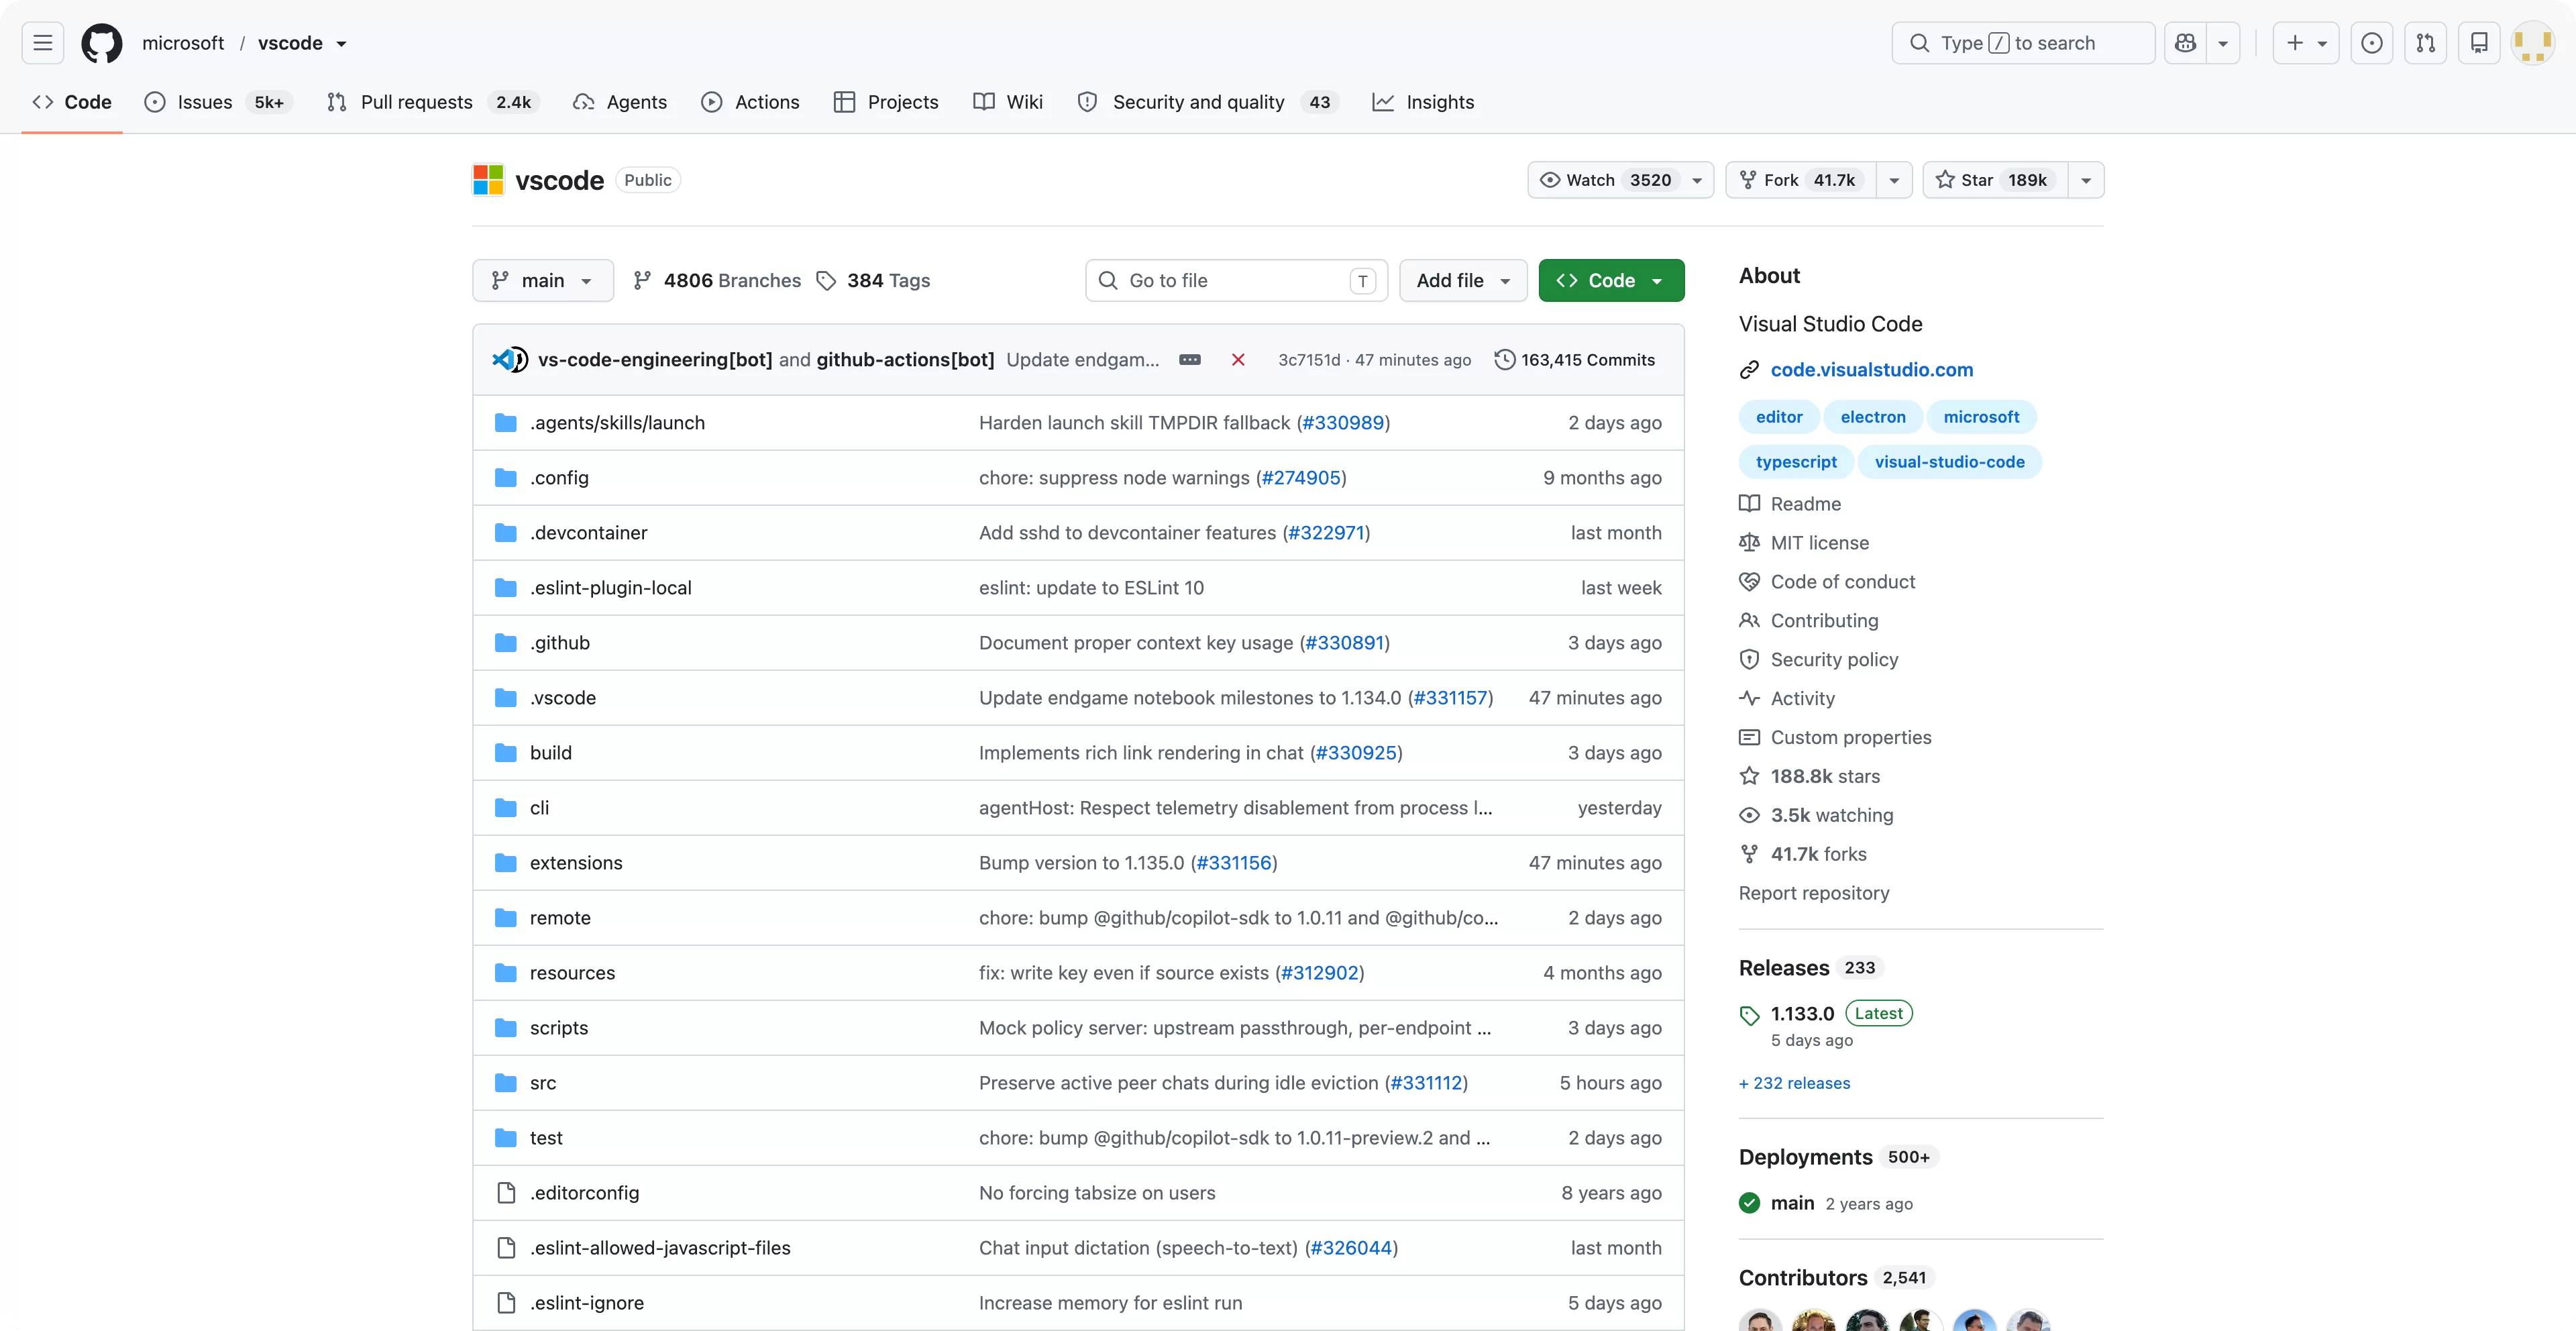
Task: Open pull request #330989 link
Action: point(1343,423)
